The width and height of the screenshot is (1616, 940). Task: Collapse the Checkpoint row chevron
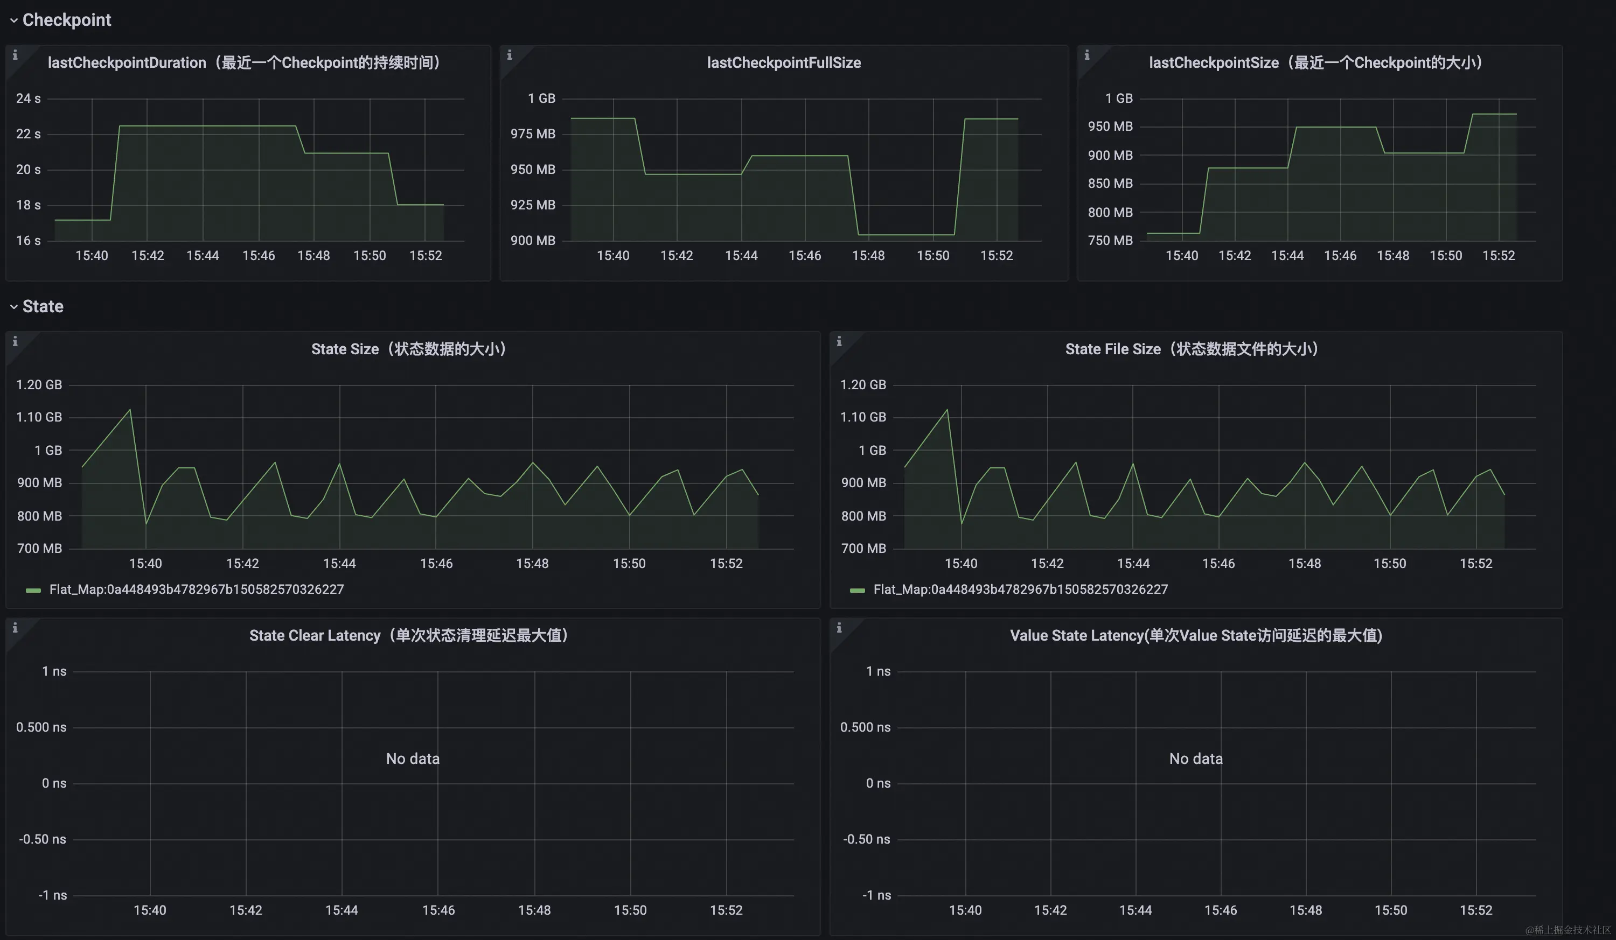13,20
